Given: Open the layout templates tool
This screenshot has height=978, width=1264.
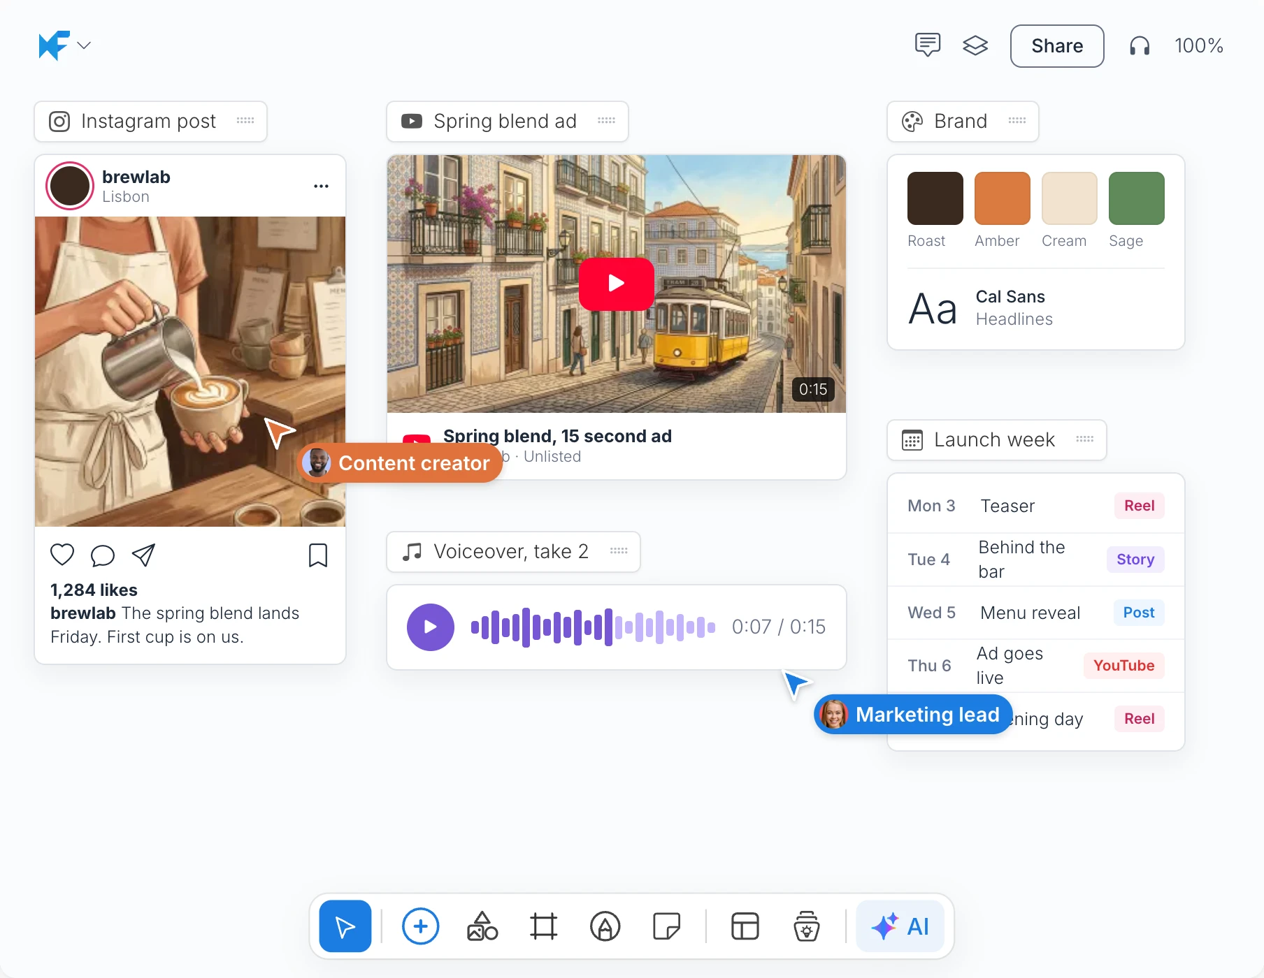Looking at the screenshot, I should coord(745,926).
